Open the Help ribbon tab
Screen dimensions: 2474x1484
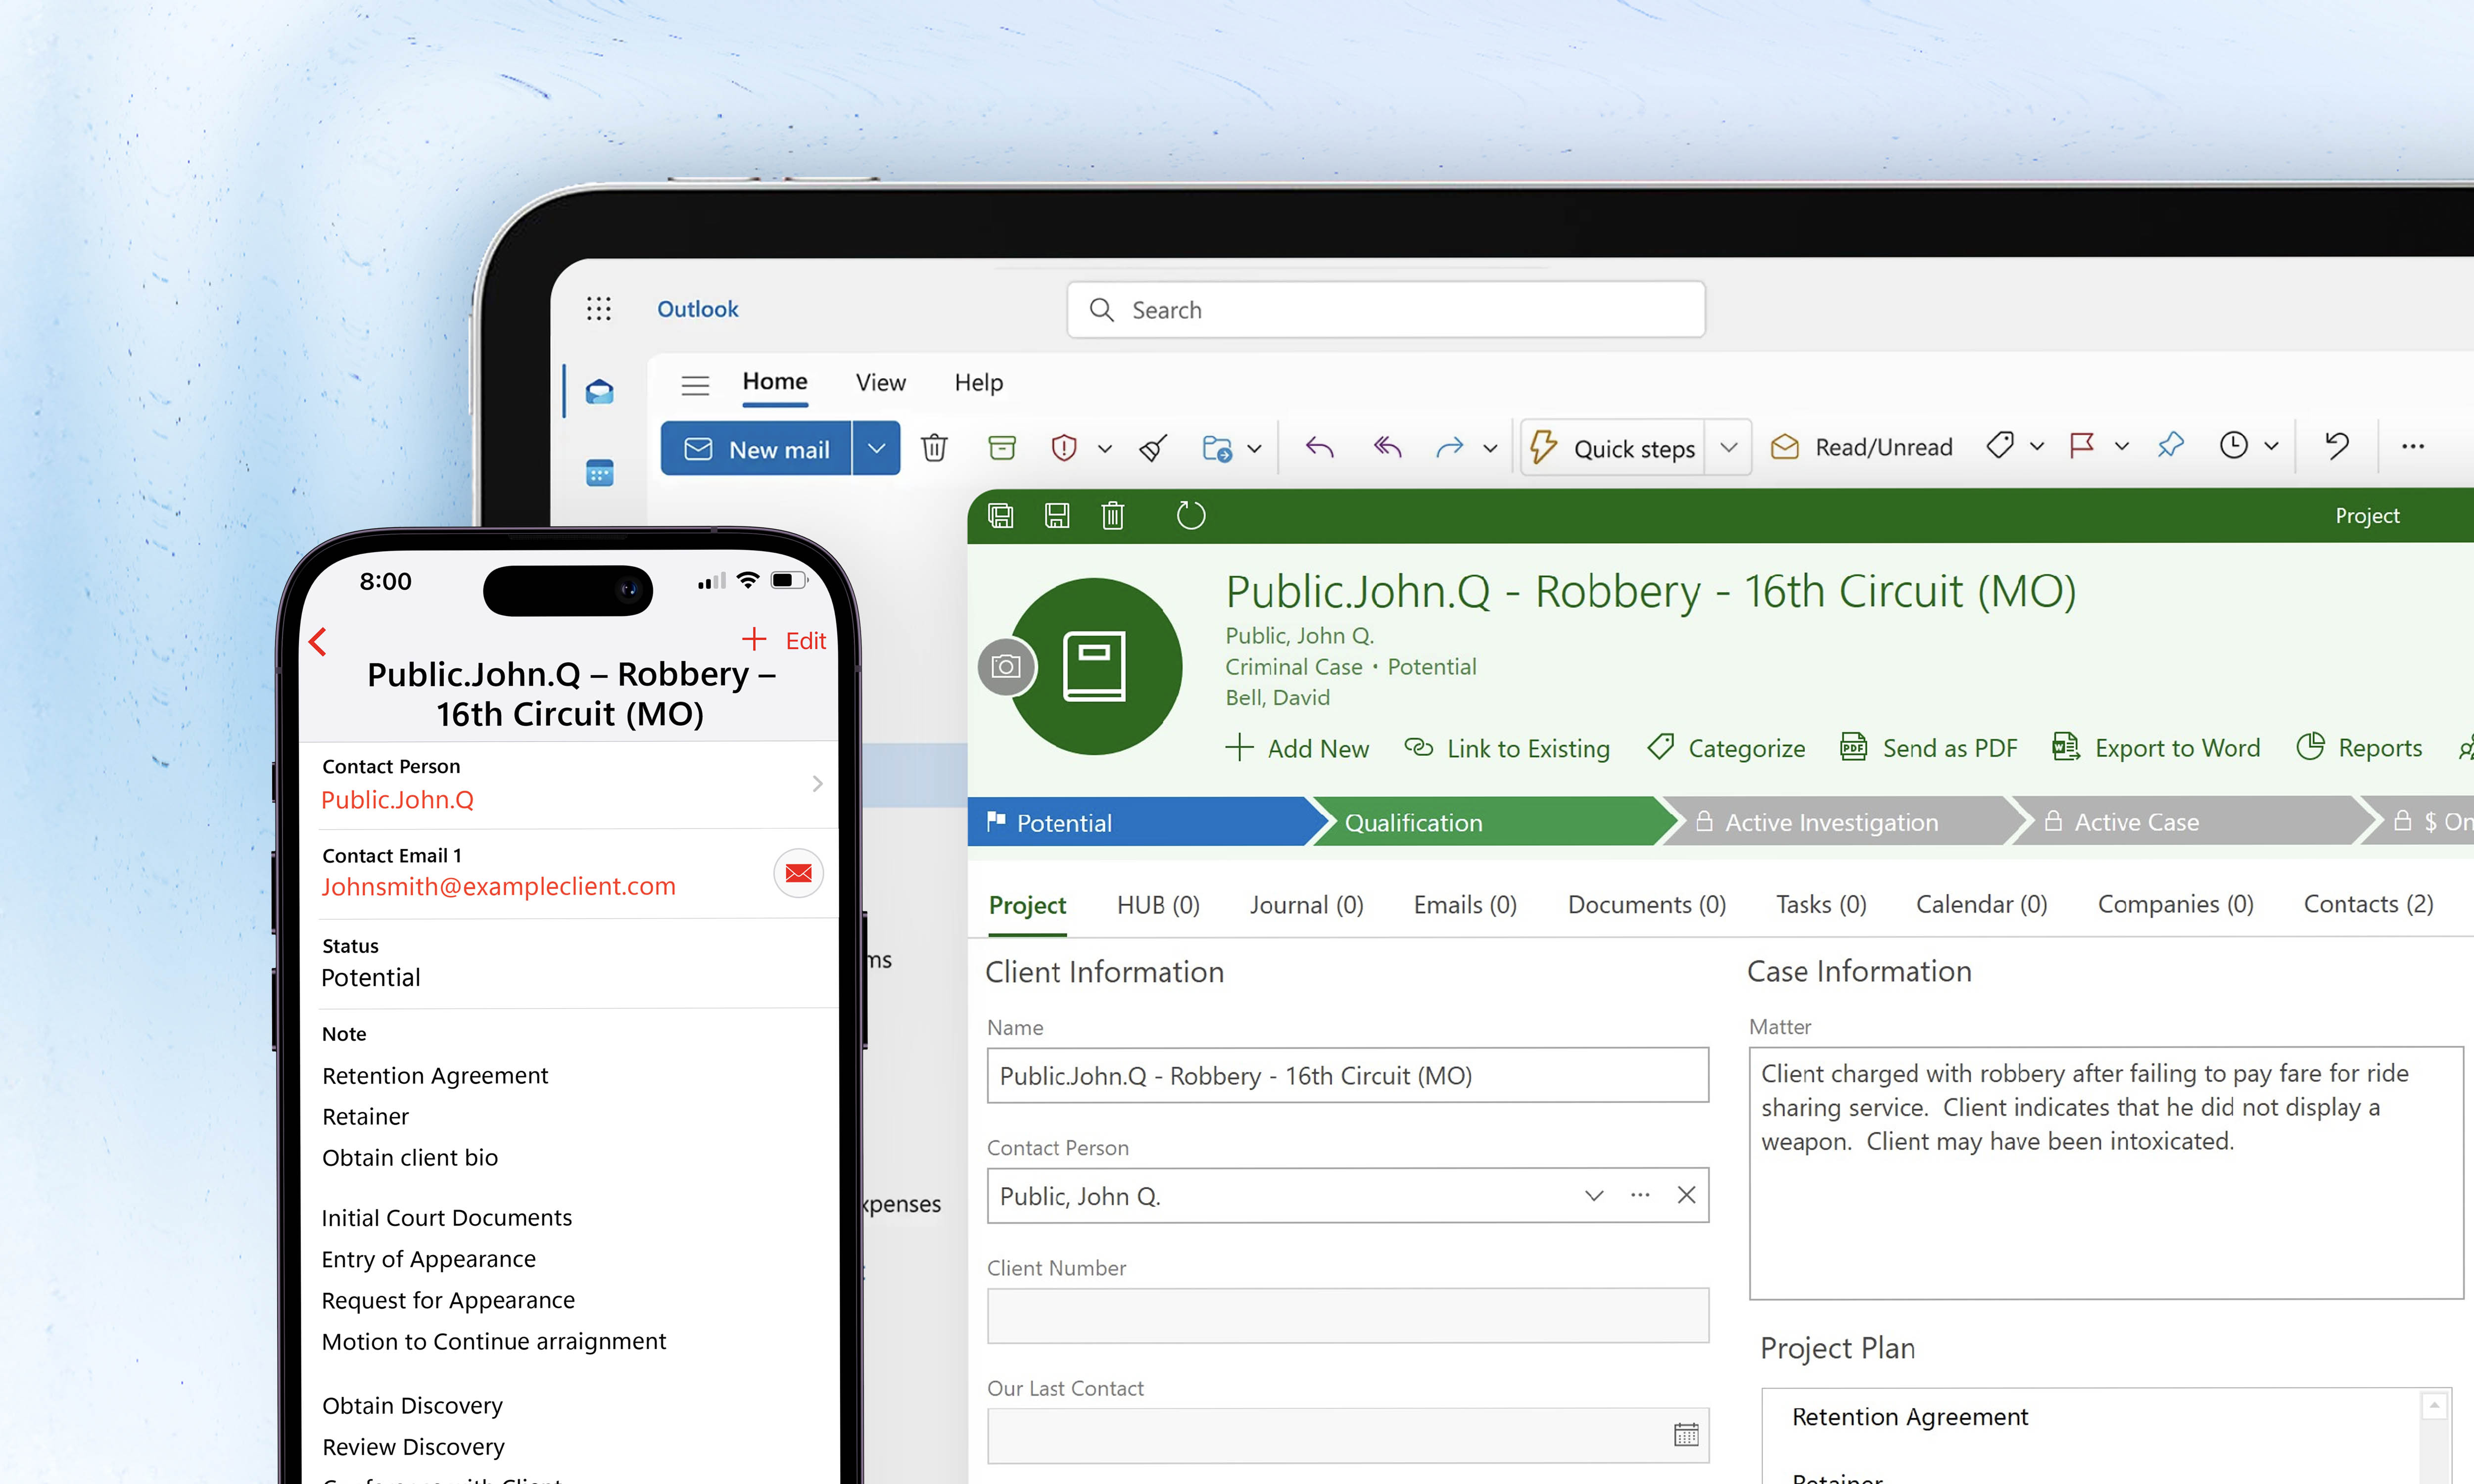(978, 383)
